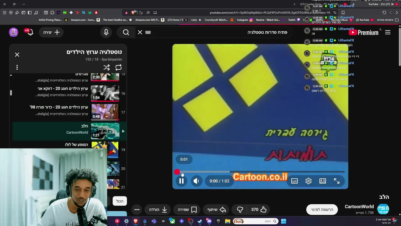Go to YouTube Premium home logo
Image resolution: width=401 pixels, height=226 pixels.
[363, 32]
